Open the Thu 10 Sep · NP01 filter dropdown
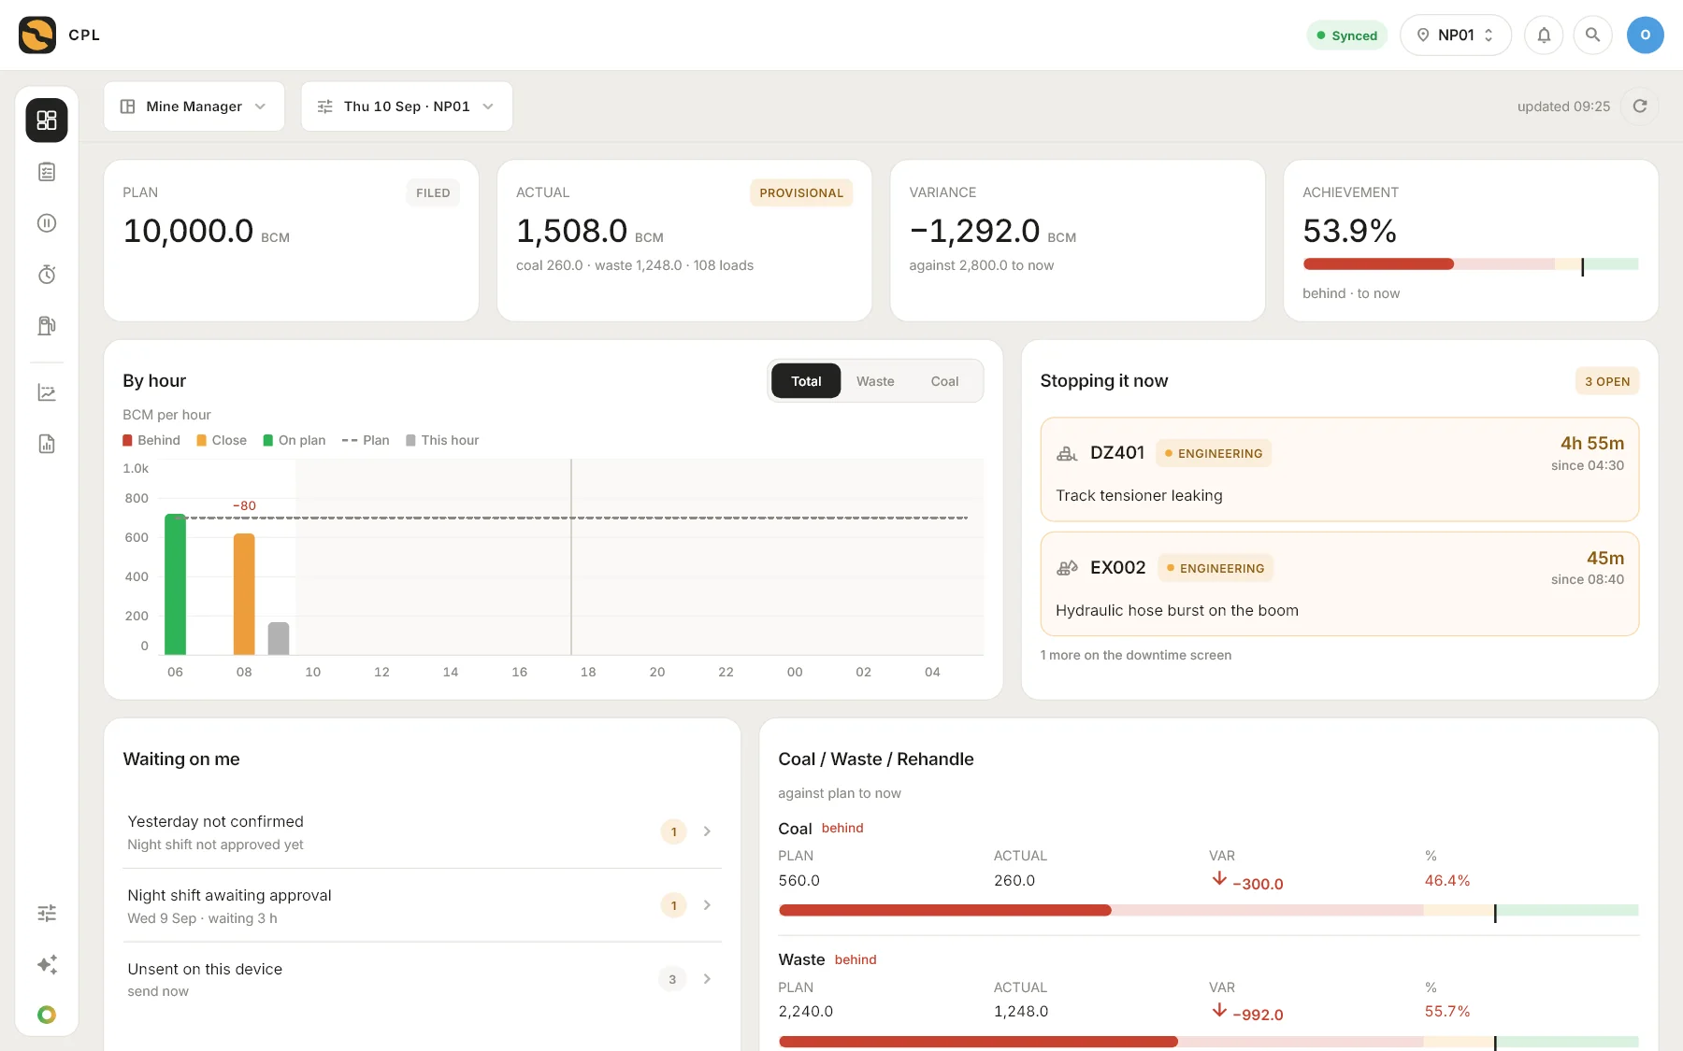Viewport: 1683px width, 1051px height. click(x=407, y=107)
